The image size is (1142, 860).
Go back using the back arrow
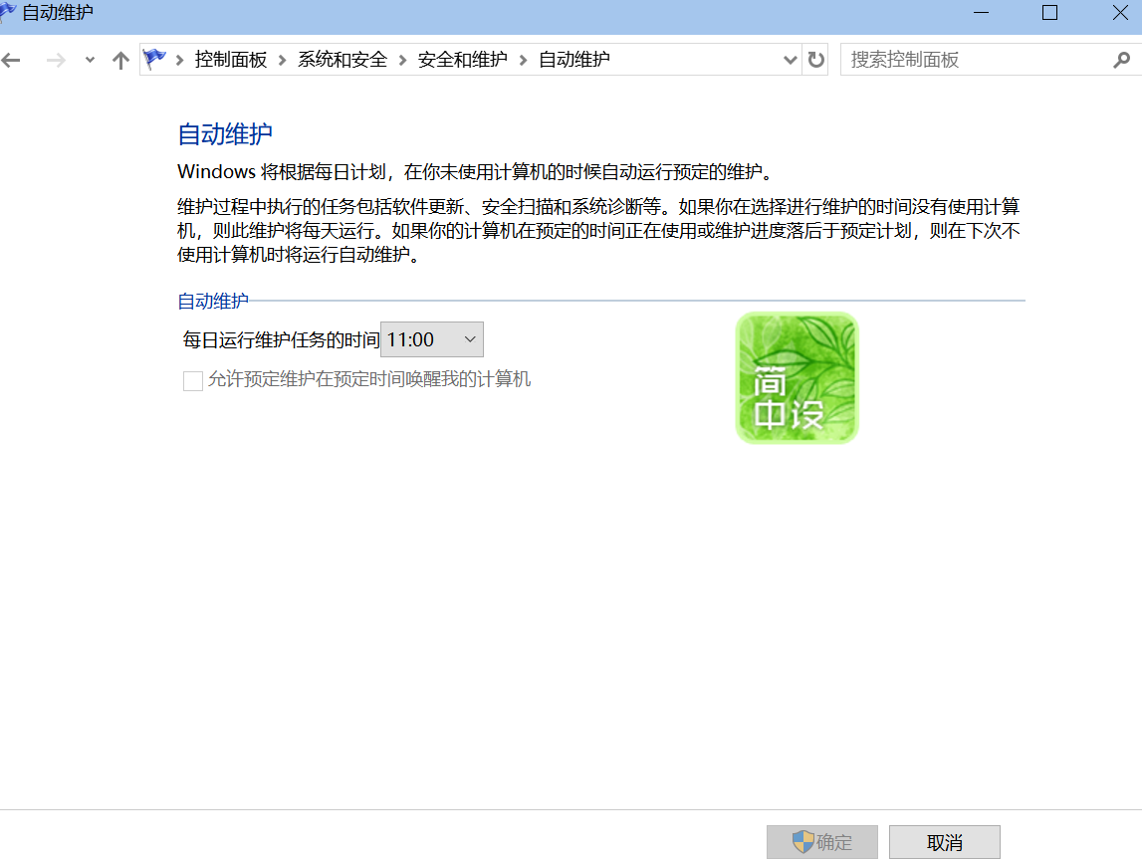coord(11,60)
